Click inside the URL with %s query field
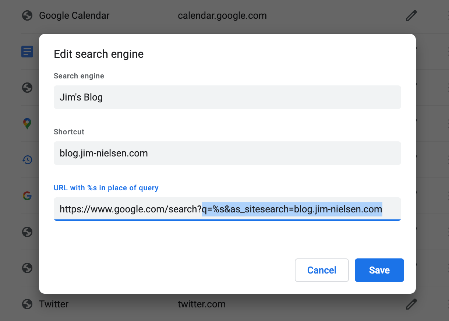Screen dimensions: 449x321 coord(227,209)
